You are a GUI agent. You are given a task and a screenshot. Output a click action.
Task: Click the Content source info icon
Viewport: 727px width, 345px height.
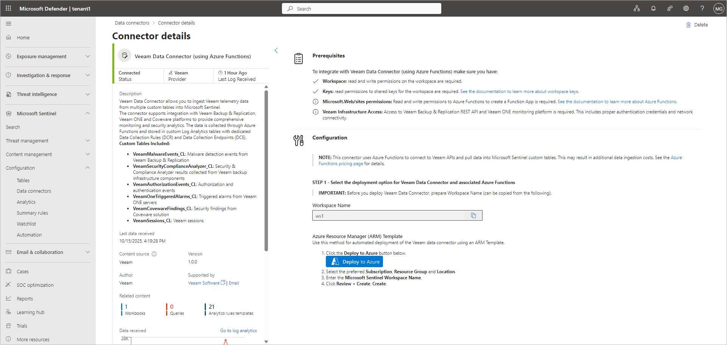tap(154, 254)
